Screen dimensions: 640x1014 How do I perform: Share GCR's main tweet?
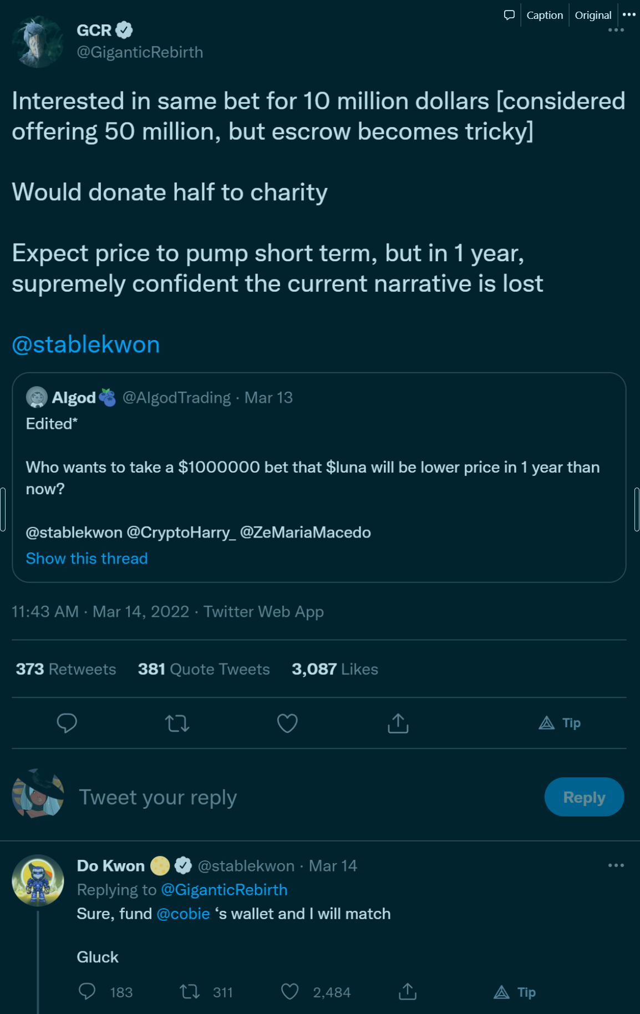[398, 723]
